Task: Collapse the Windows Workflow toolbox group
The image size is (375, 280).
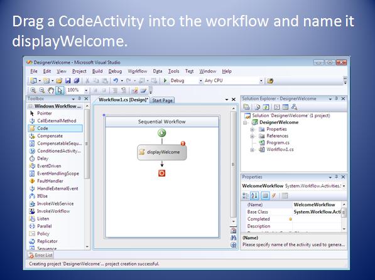Action: (30, 106)
